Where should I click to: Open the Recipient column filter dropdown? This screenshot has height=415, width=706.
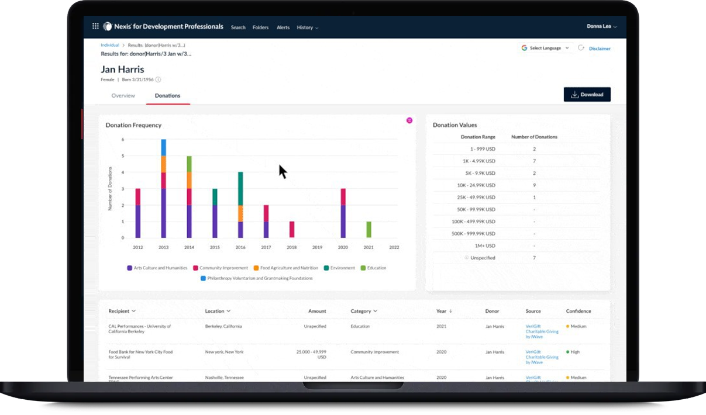[134, 311]
